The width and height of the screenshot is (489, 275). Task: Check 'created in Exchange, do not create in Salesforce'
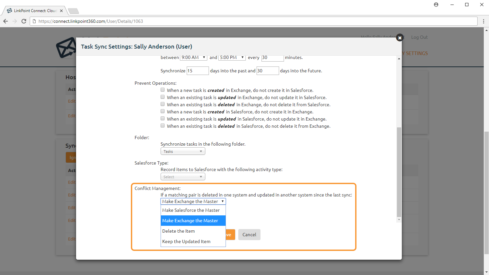[x=163, y=90]
